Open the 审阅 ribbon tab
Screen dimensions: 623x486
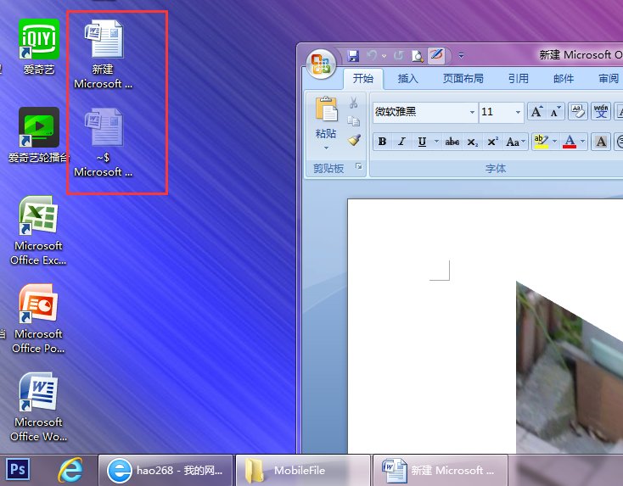tap(609, 79)
